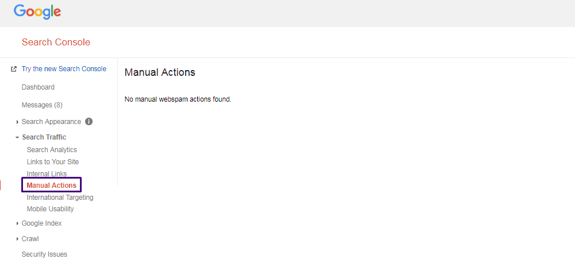Open Google Index section

point(42,223)
